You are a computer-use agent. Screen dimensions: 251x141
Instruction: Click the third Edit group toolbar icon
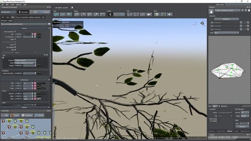pos(143,14)
